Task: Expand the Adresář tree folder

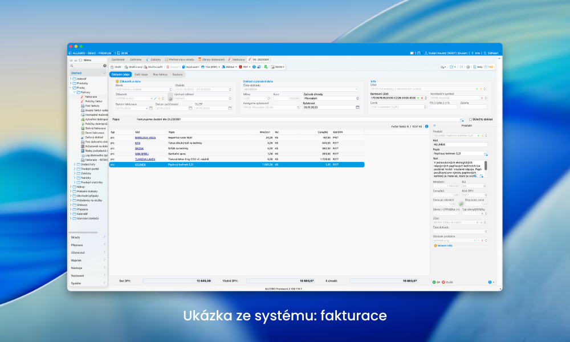Action: tap(71, 79)
